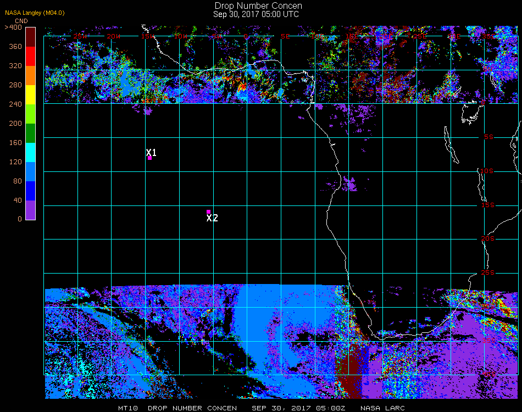
Task: Click the 'NASA Langley (M04.0)' label
Action: pos(35,13)
